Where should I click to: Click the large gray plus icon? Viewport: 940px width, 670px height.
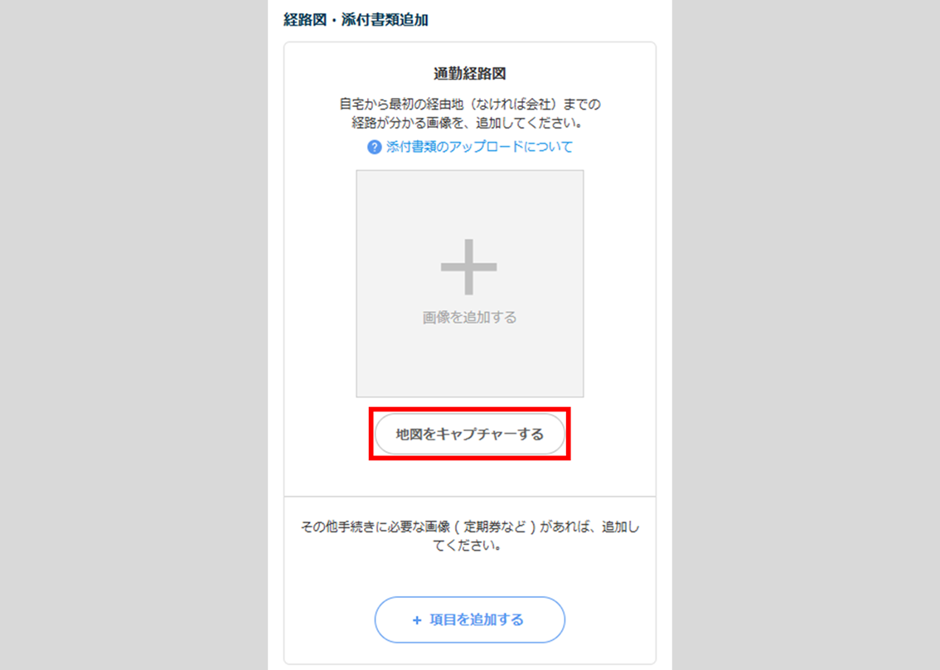[x=469, y=267]
